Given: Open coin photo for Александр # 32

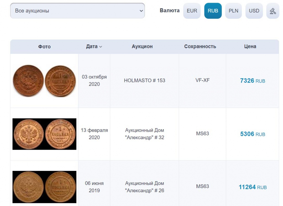Looking at the screenshot, I should coord(44,134).
